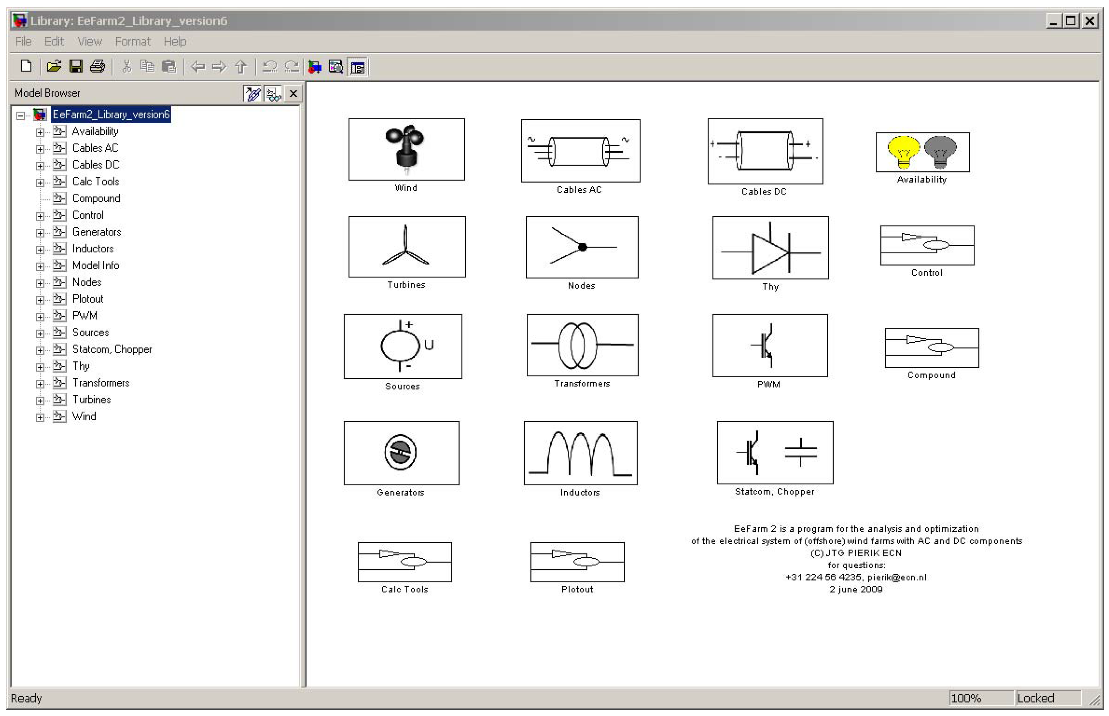Select the Cables AC block
Viewport: 1109px width, 716px height.
[x=581, y=151]
